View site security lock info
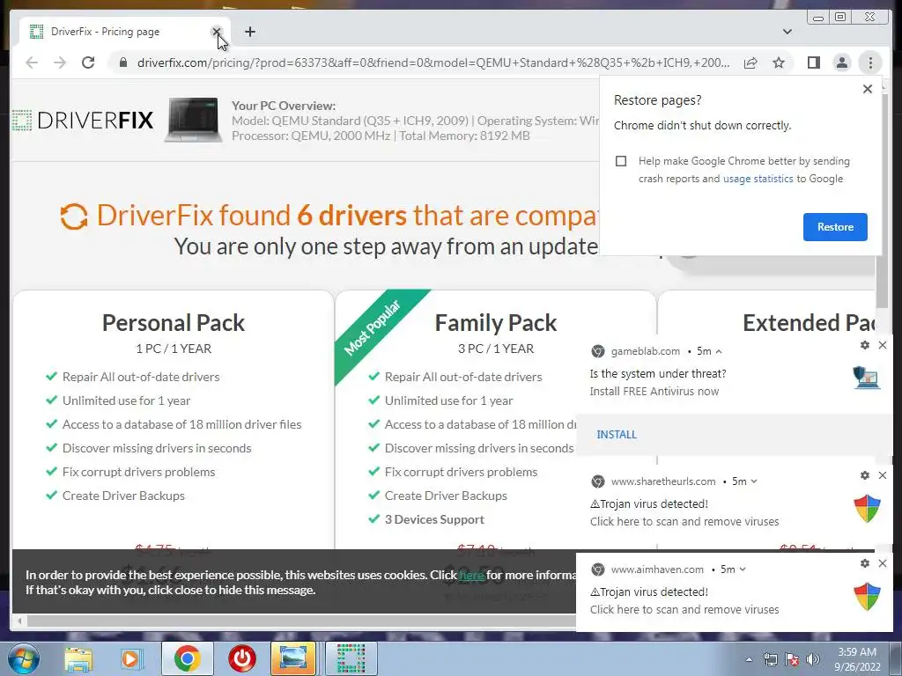902x676 pixels. [122, 62]
